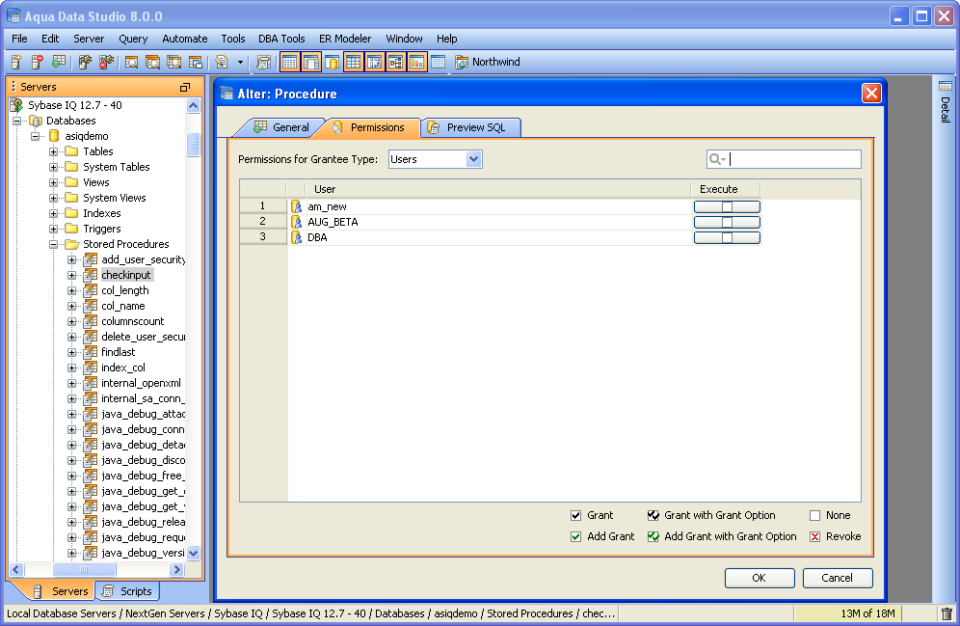Viewport: 960px width, 626px height.
Task: Toggle the sidebar layout panel icon
Action: point(311,62)
